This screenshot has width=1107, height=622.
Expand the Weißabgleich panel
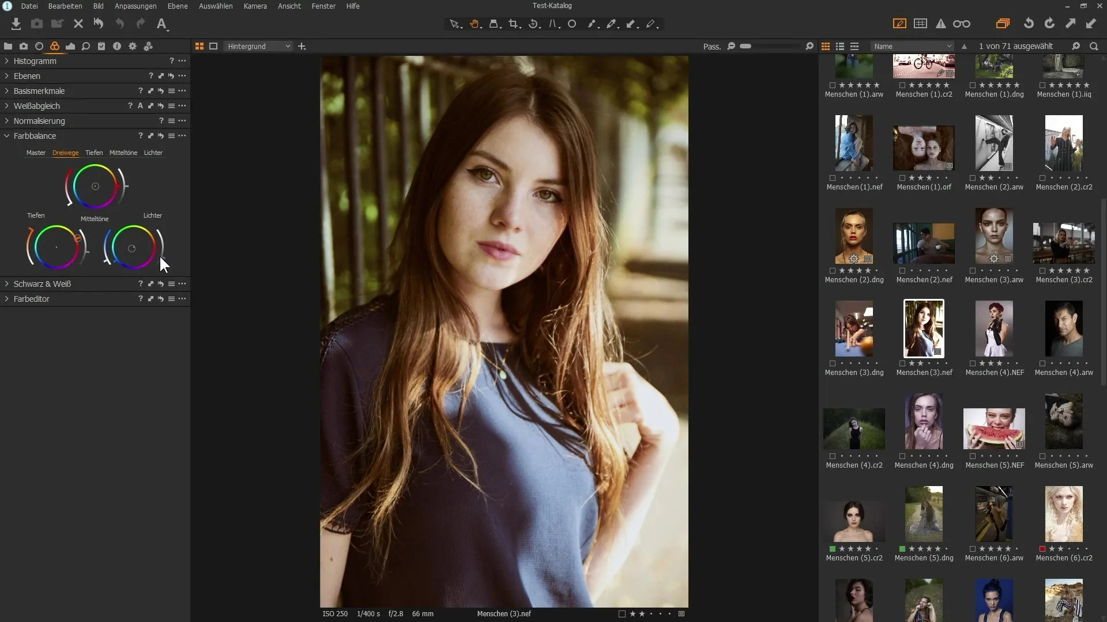click(x=6, y=105)
